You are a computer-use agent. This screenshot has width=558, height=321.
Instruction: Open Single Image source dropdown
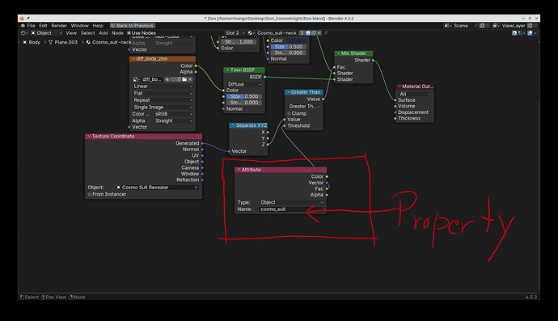163,107
